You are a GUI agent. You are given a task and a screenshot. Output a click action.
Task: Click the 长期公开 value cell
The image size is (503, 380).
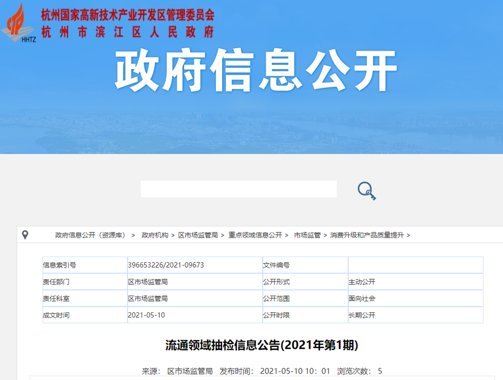tap(416, 315)
